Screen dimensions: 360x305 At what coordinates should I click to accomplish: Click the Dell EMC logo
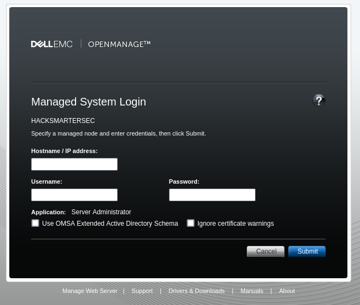[51, 44]
